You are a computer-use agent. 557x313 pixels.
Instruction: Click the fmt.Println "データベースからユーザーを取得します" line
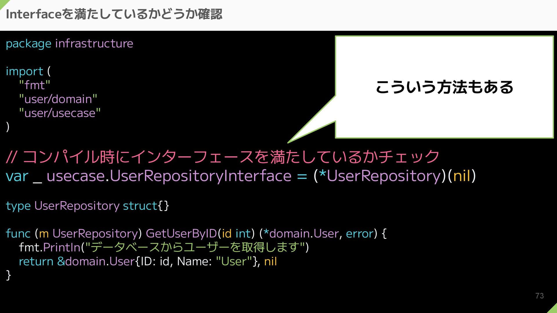[x=164, y=248]
